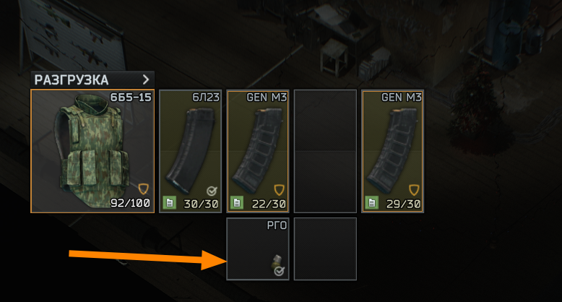Select the GEN M3 magazine with 22/30
562x302 pixels.
[x=258, y=151]
